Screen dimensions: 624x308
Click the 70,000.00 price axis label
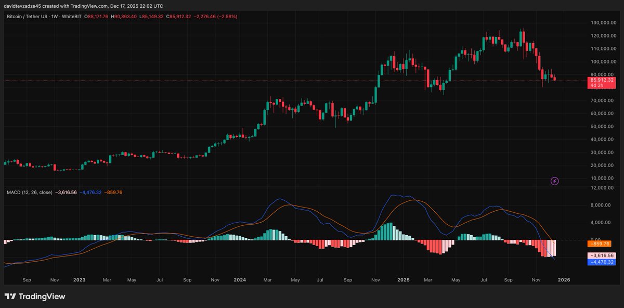(x=603, y=100)
